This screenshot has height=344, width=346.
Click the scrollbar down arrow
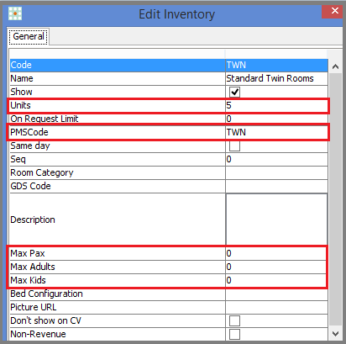pos(335,334)
